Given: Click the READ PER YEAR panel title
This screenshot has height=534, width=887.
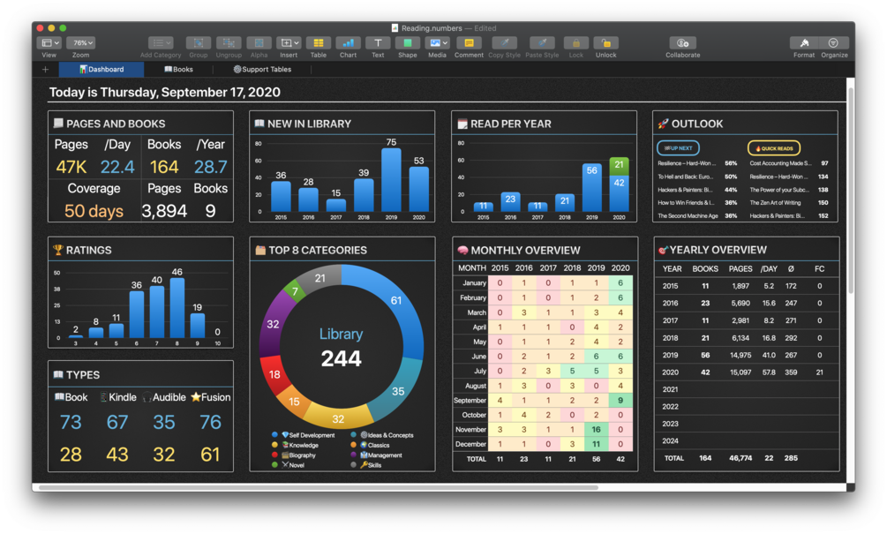Looking at the screenshot, I should pos(511,124).
